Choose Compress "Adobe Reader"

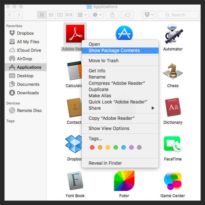tap(120, 83)
